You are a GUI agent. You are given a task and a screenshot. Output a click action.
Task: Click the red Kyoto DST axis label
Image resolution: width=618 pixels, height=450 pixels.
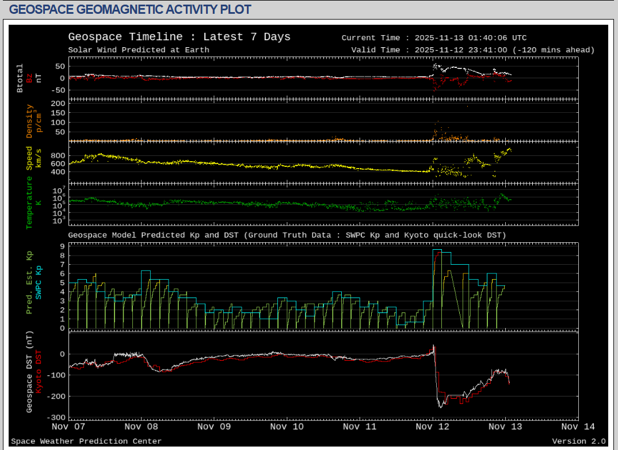pos(39,372)
